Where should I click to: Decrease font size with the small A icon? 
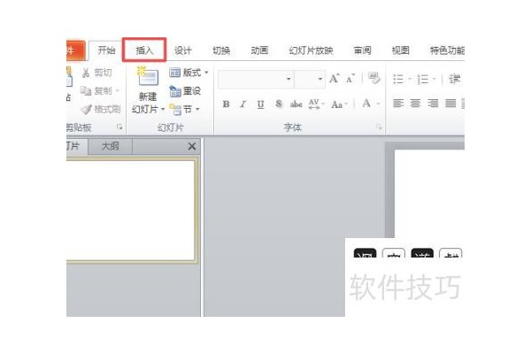pyautogui.click(x=350, y=79)
